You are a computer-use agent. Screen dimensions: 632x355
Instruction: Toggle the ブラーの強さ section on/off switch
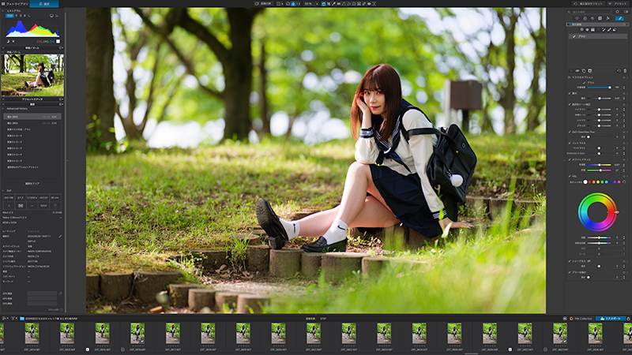point(624,272)
